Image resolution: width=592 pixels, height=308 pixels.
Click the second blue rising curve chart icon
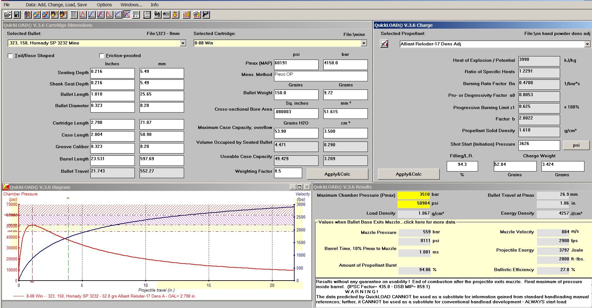pos(118,15)
